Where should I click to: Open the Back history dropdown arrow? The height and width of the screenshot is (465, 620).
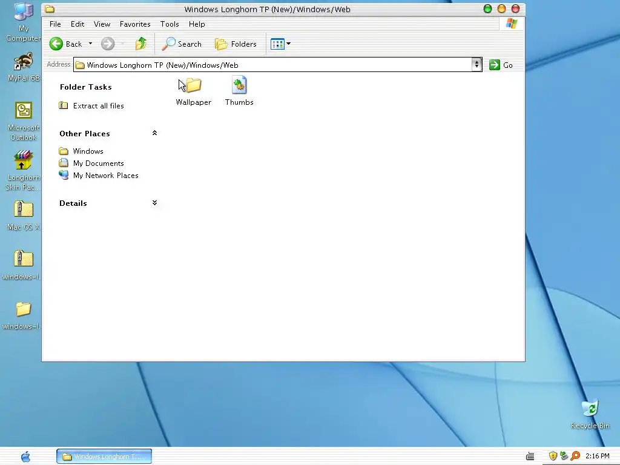(90, 44)
